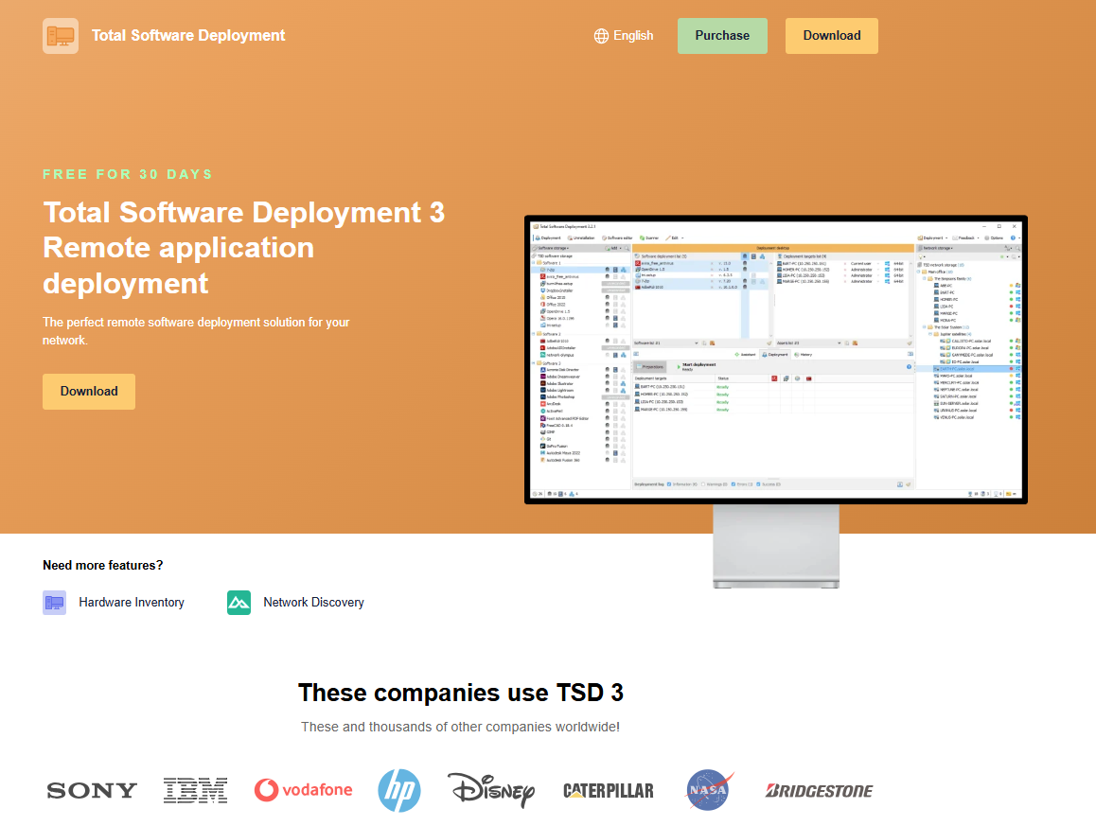1096x826 pixels.
Task: Click the HP logo
Action: 399,790
